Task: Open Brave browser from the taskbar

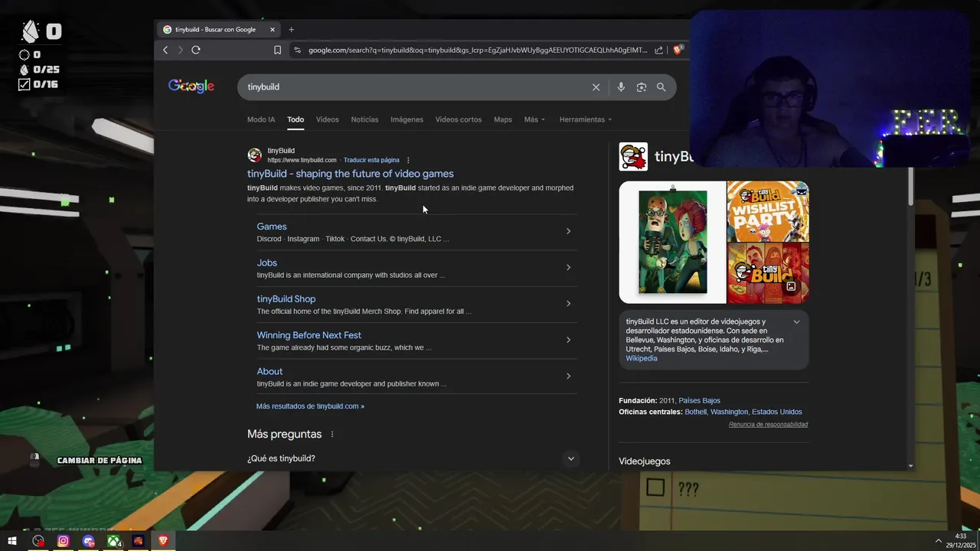Action: coord(163,541)
